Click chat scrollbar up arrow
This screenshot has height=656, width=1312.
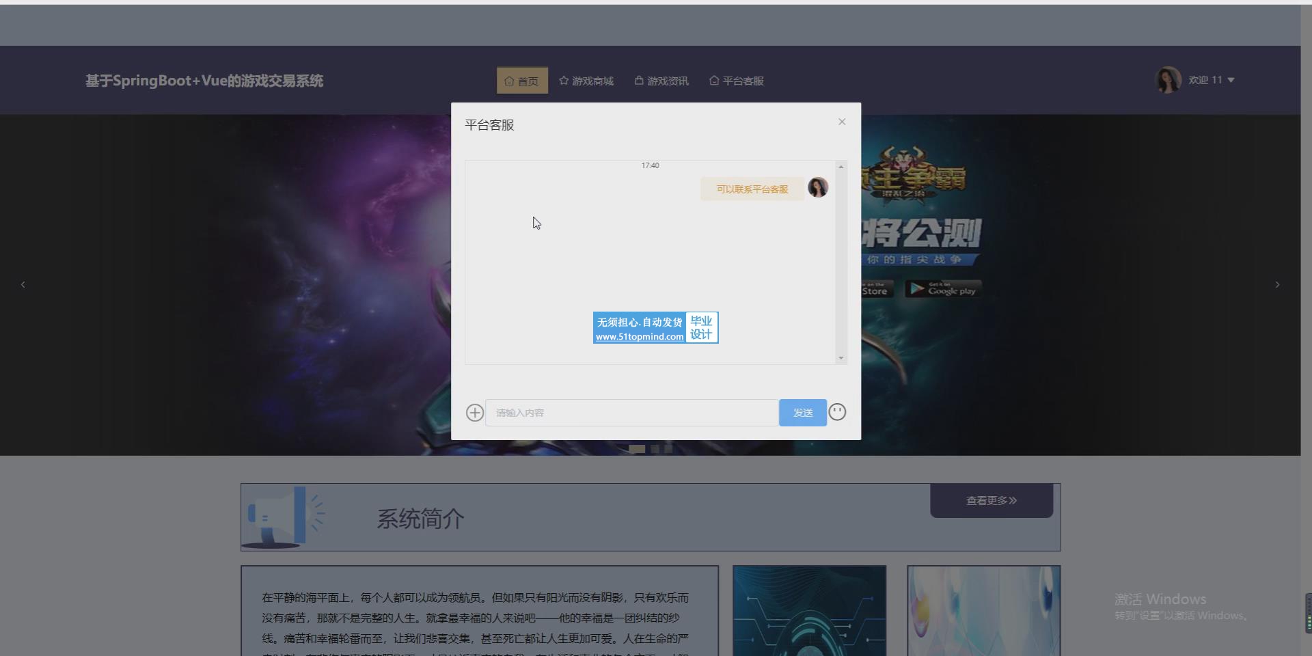(841, 167)
